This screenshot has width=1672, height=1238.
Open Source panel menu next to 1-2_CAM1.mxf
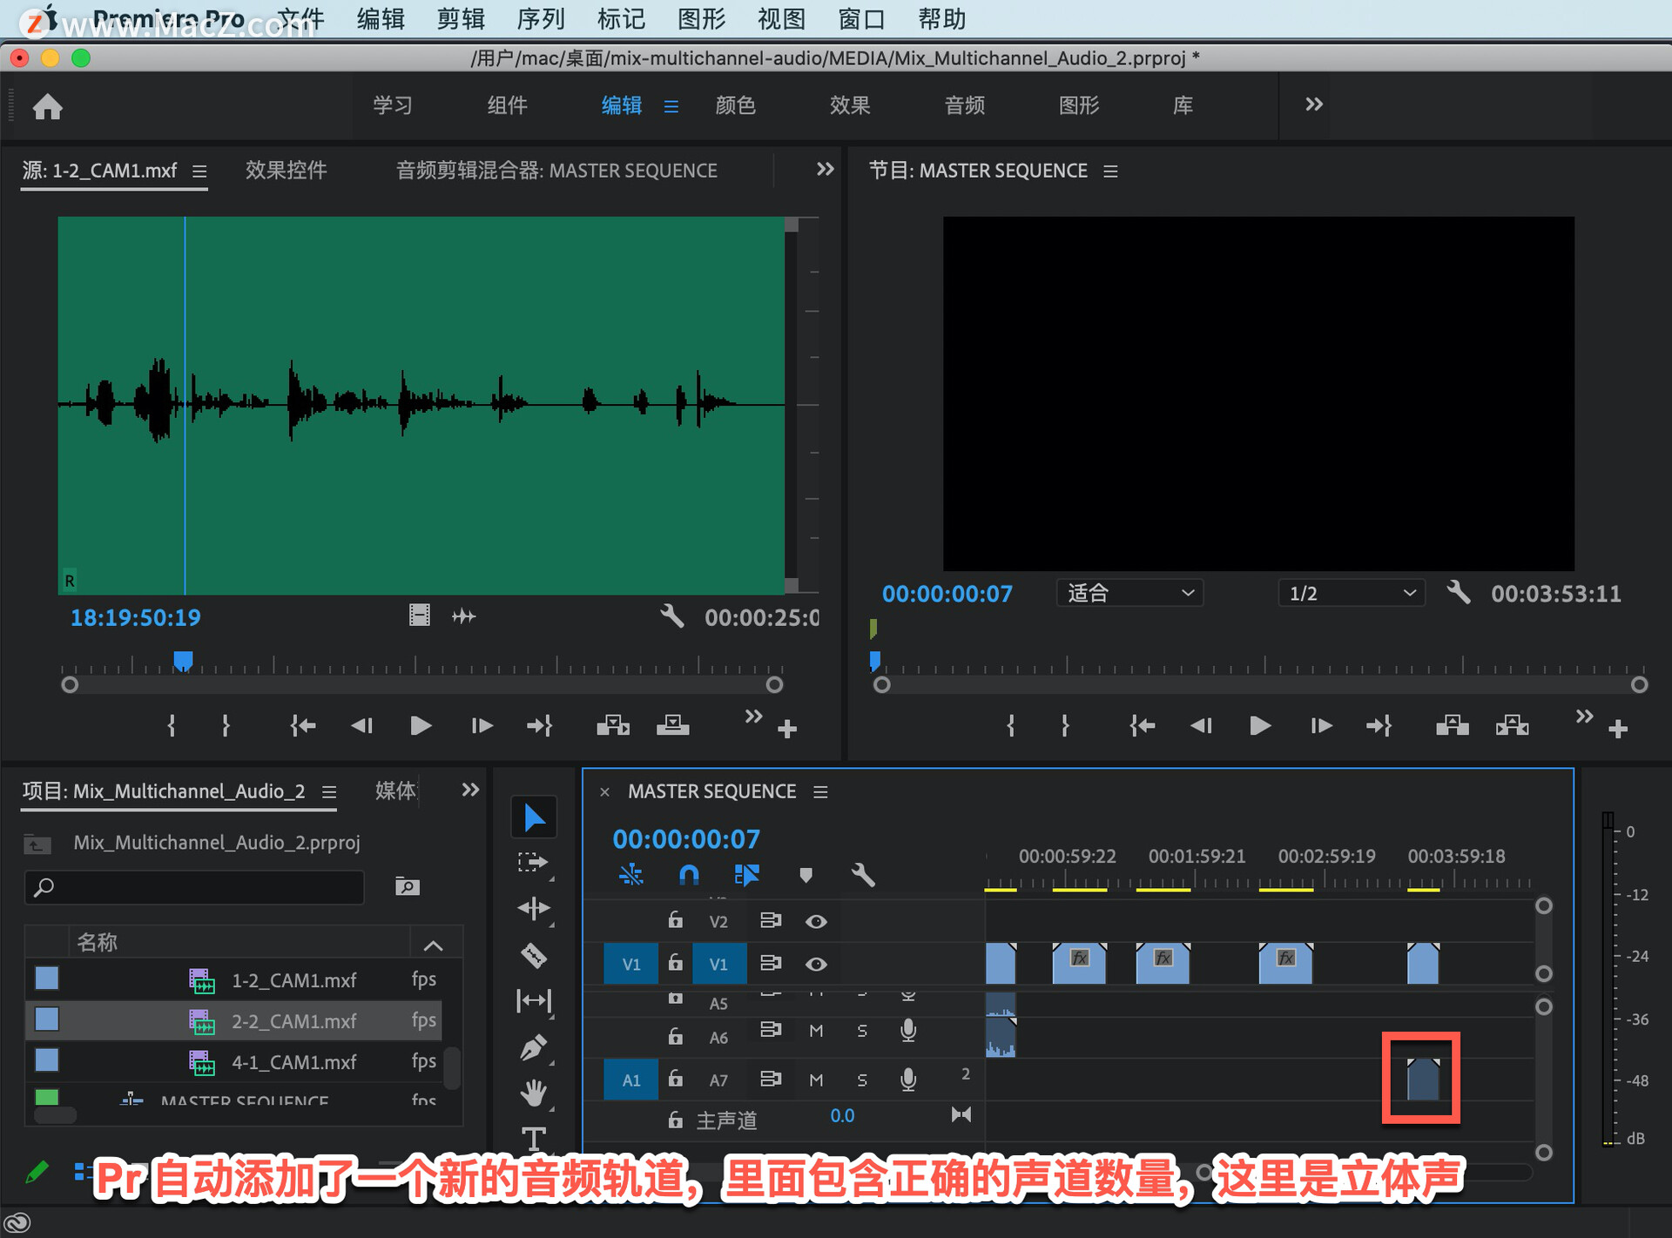[x=199, y=171]
